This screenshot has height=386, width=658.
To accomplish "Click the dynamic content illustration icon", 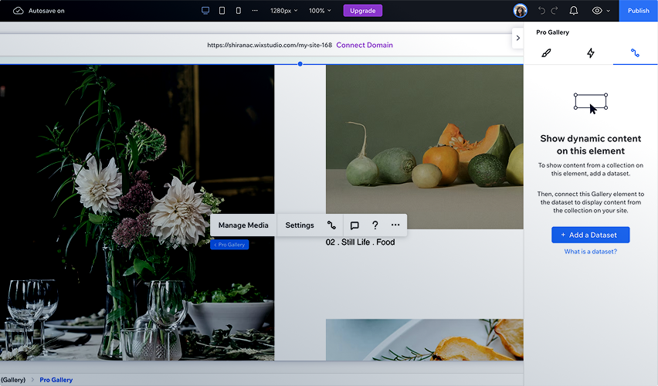I will [591, 103].
